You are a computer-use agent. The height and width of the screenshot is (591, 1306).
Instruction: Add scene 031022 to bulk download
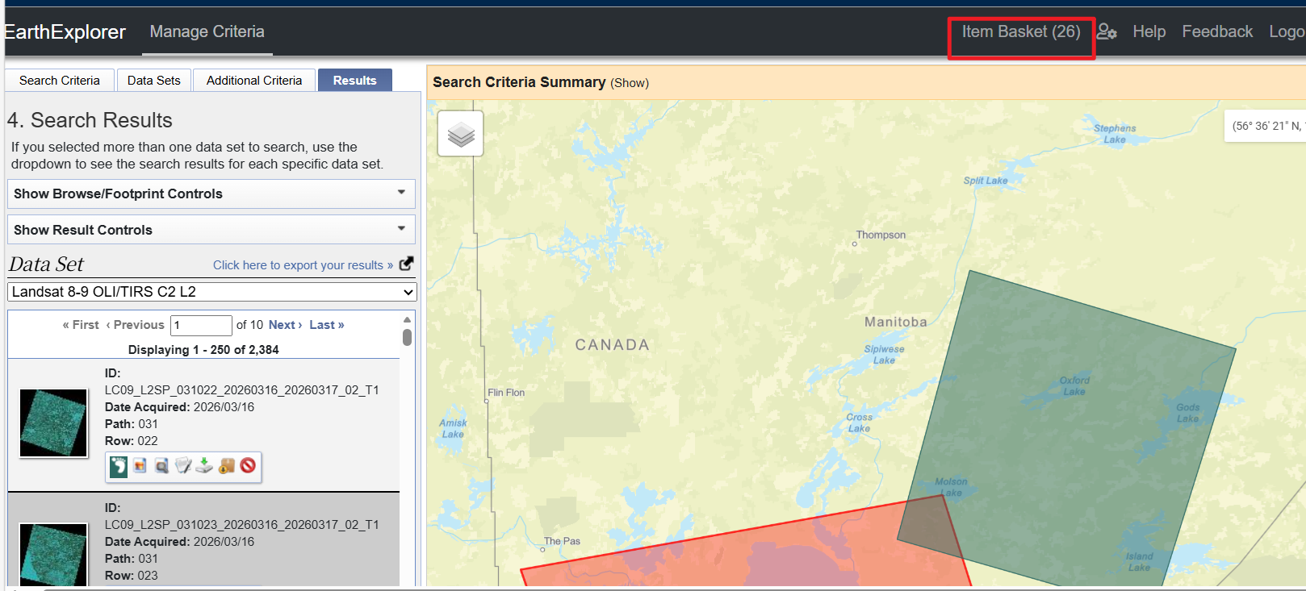tap(226, 465)
